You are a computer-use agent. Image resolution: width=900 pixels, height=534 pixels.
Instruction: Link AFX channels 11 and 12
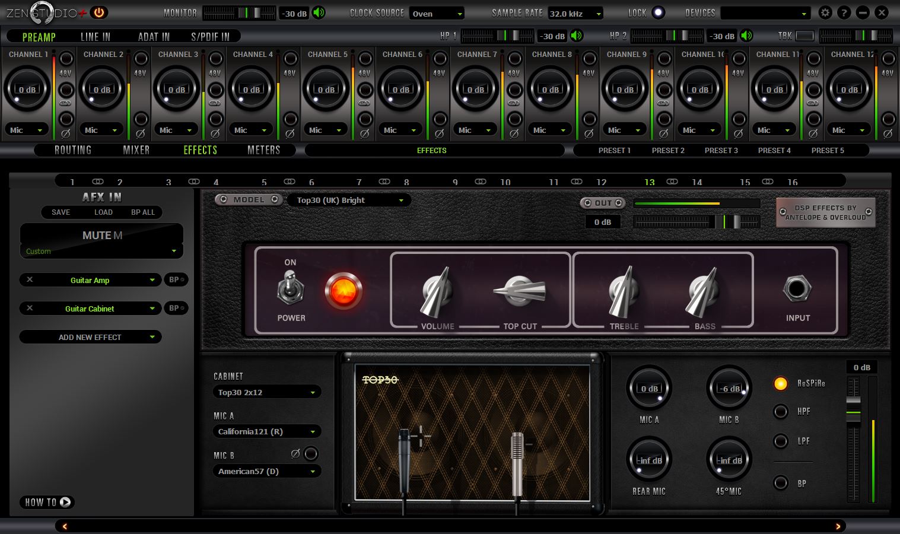point(577,182)
